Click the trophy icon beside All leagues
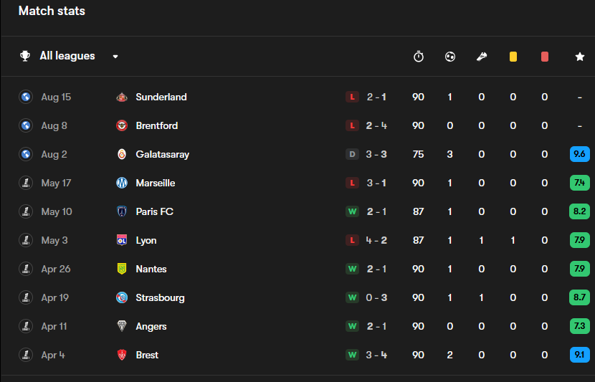 25,56
